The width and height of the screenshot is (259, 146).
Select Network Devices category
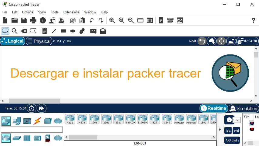pyautogui.click(x=6, y=121)
